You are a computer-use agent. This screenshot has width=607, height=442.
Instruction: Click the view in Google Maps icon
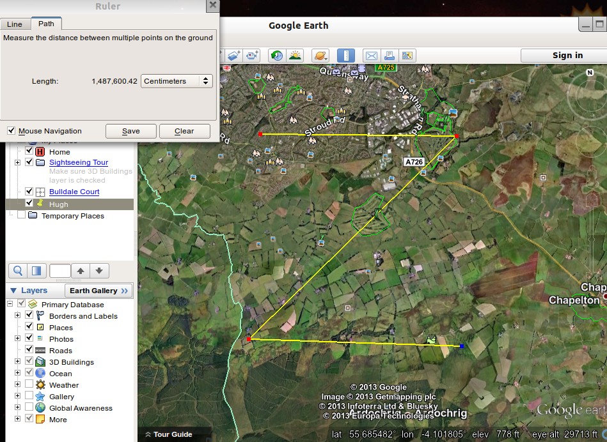click(x=407, y=56)
